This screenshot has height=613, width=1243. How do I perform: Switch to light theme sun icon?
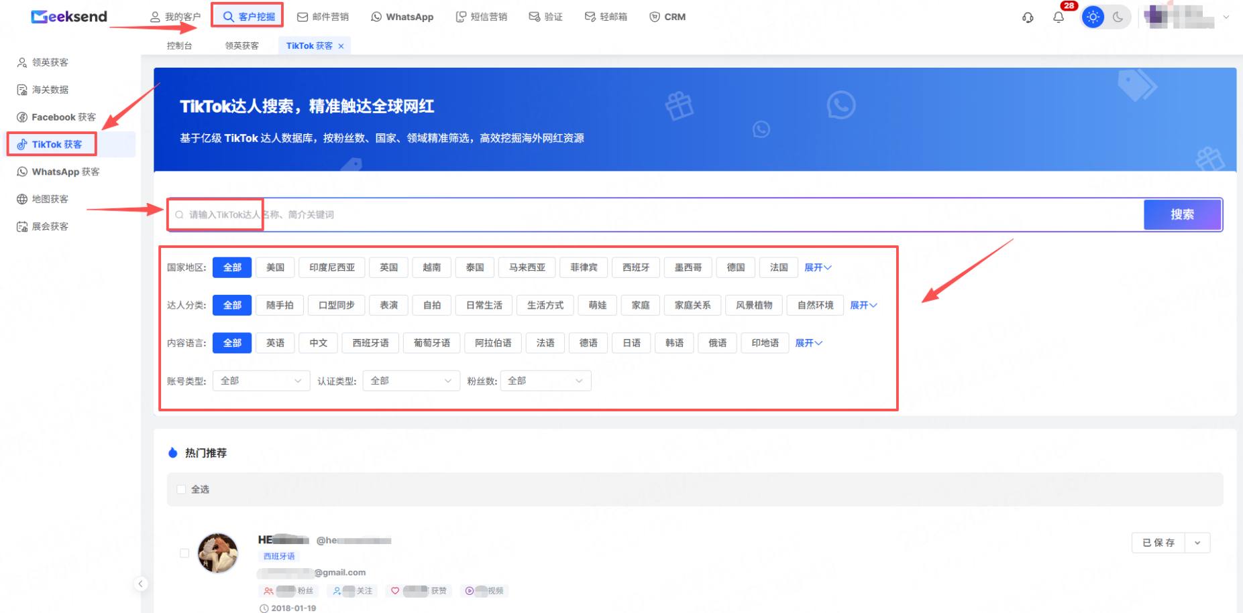tap(1093, 17)
